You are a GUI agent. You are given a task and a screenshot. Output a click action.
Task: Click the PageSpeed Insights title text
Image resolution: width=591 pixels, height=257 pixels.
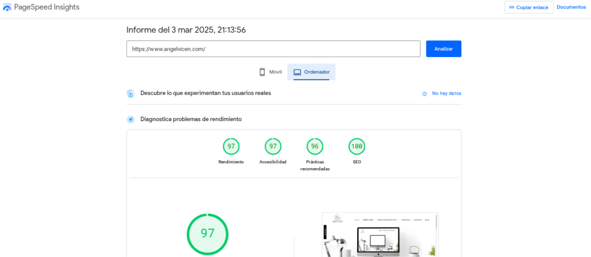tap(47, 7)
